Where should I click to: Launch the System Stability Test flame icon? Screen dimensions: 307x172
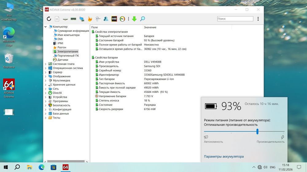(90, 19)
